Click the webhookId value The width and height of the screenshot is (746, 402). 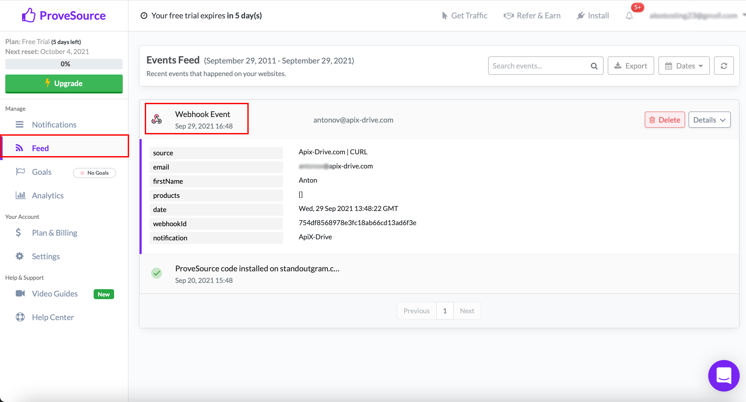point(357,223)
